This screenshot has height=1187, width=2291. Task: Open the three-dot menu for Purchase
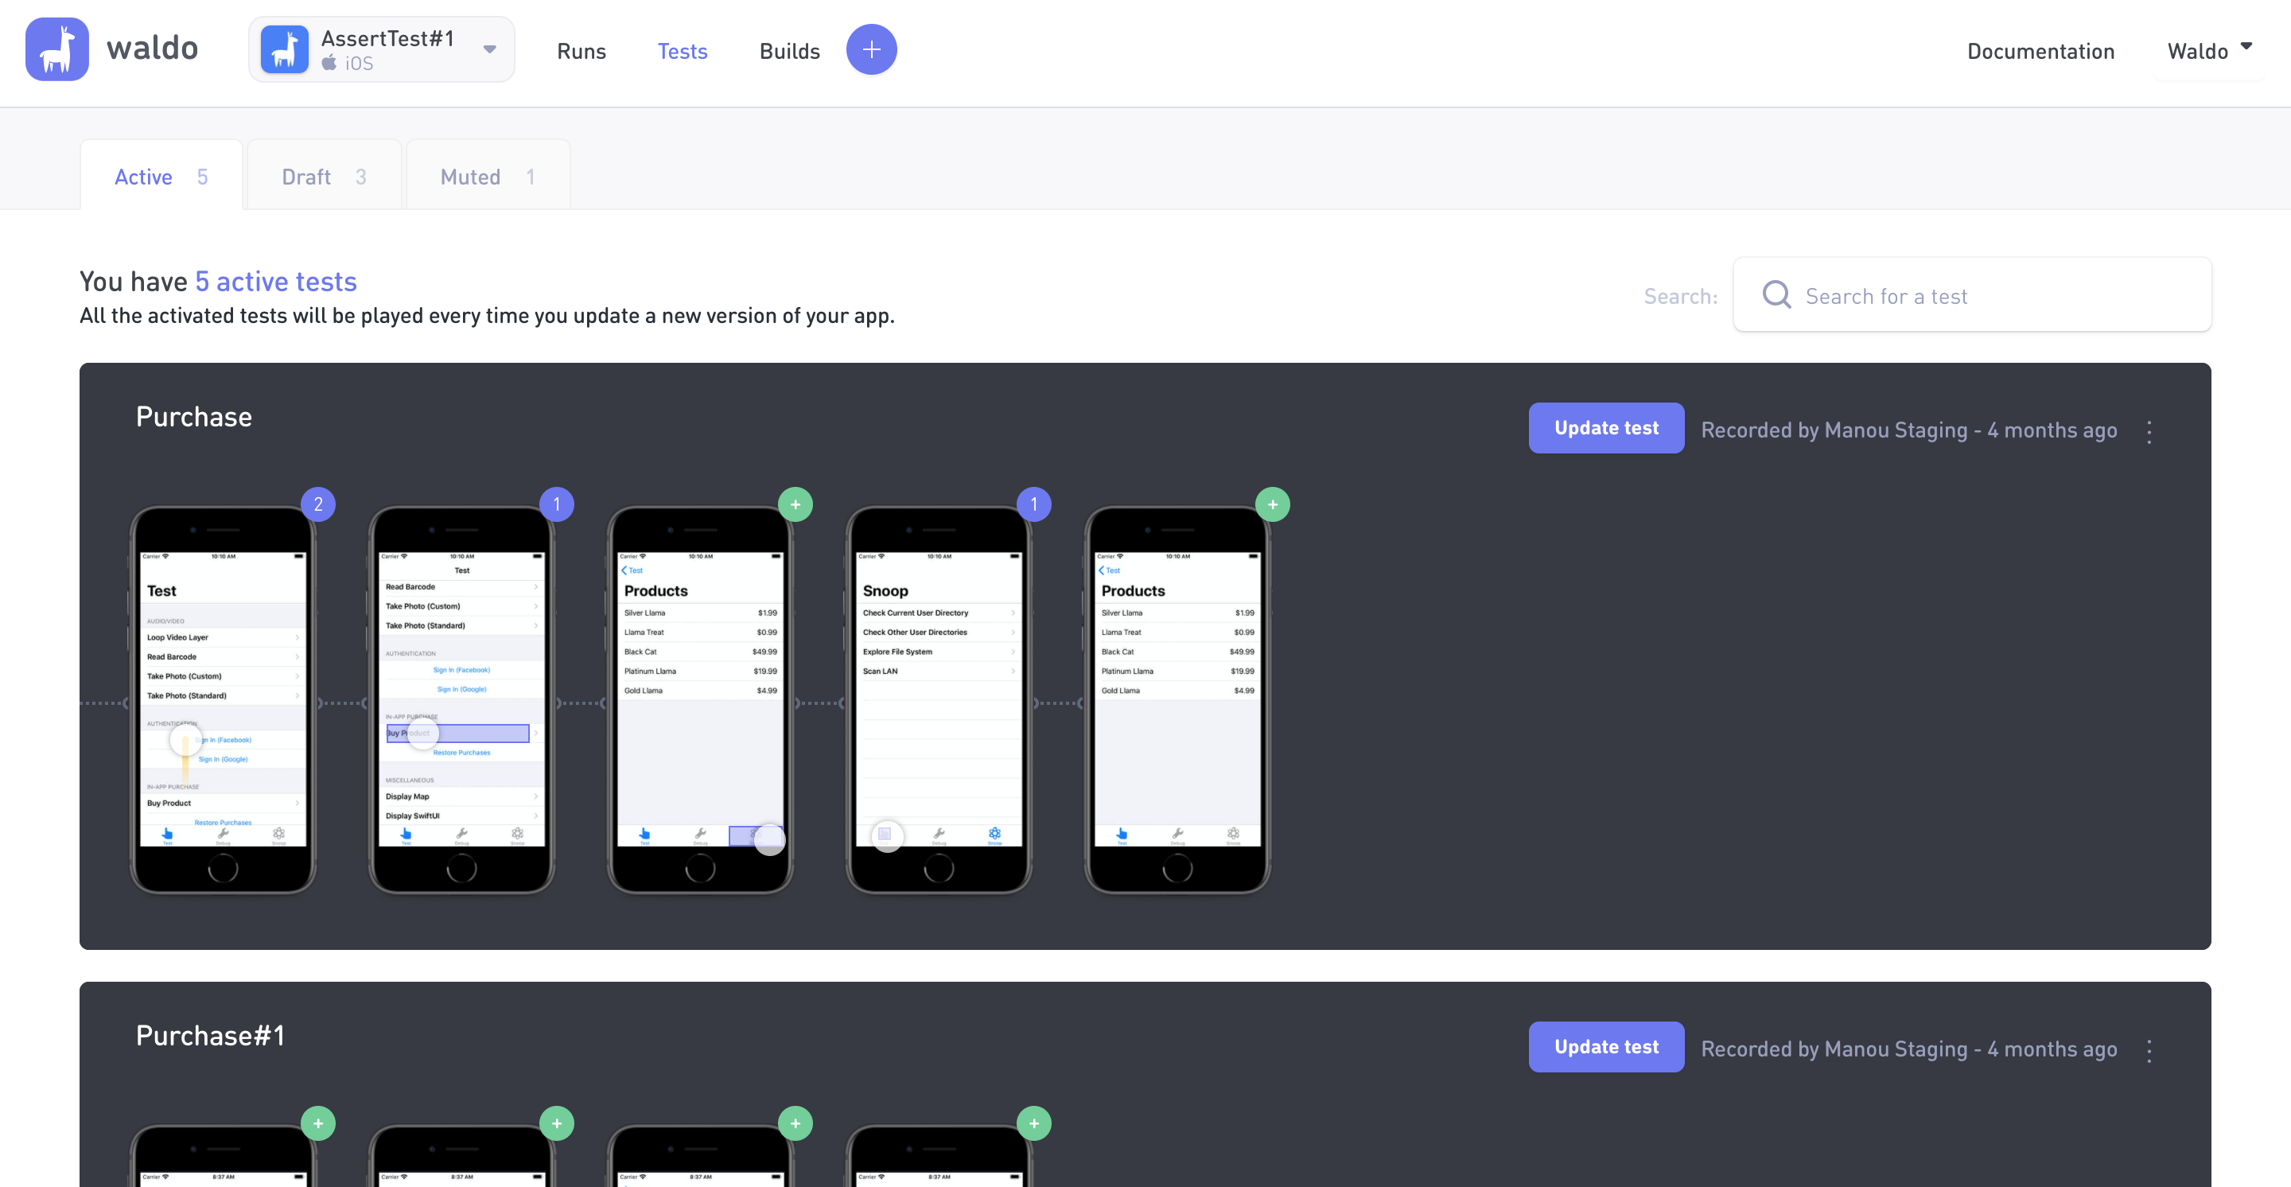2149,431
